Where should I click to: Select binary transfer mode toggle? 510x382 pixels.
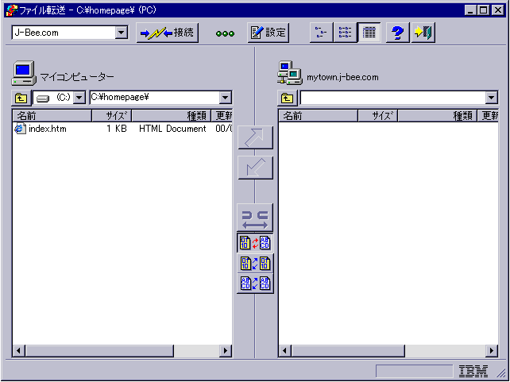click(x=255, y=264)
